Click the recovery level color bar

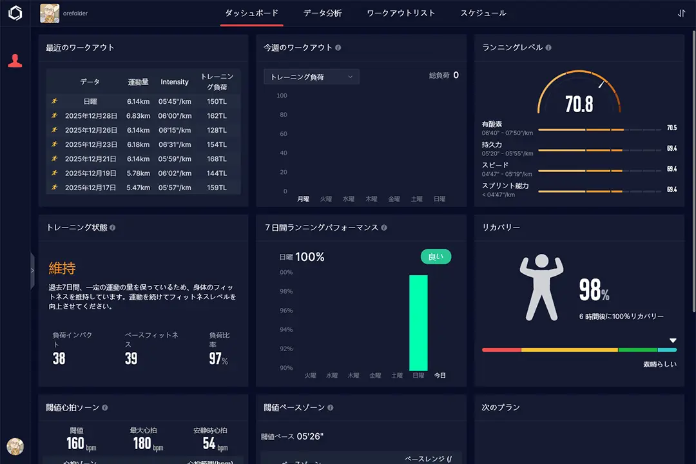(x=579, y=350)
